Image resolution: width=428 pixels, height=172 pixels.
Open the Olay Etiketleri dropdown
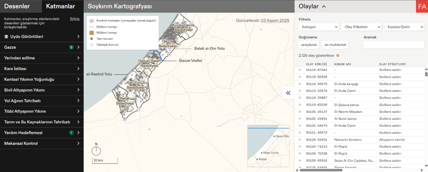pyautogui.click(x=361, y=27)
